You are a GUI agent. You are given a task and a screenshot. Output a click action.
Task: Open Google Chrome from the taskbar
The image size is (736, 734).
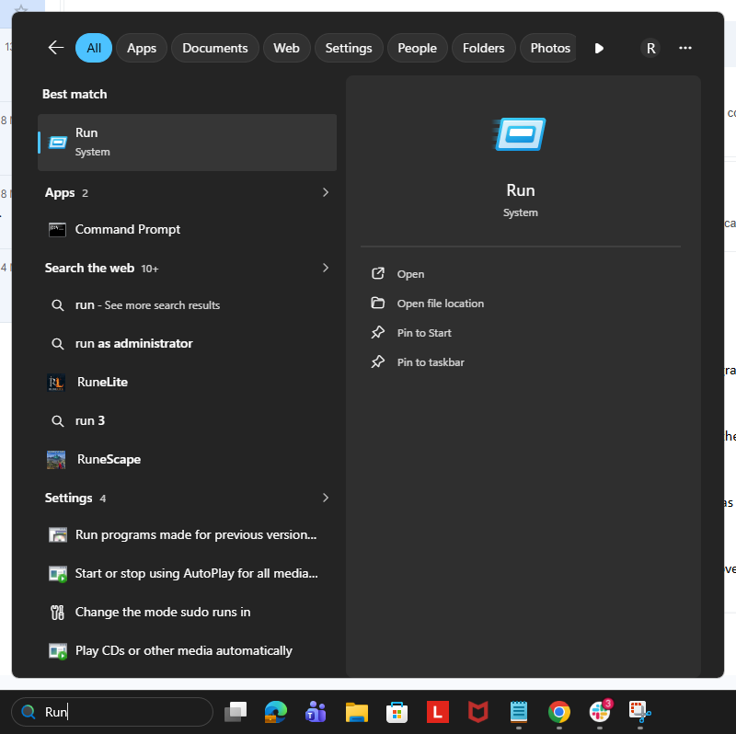click(559, 712)
